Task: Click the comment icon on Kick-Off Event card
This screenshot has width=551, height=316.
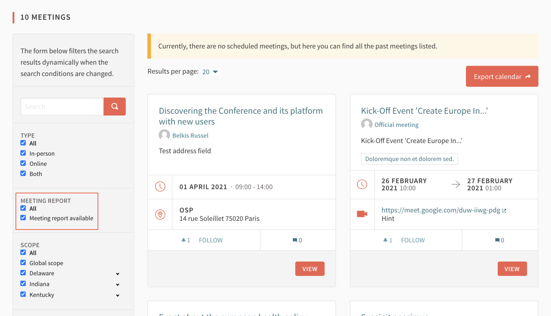Action: pos(497,240)
